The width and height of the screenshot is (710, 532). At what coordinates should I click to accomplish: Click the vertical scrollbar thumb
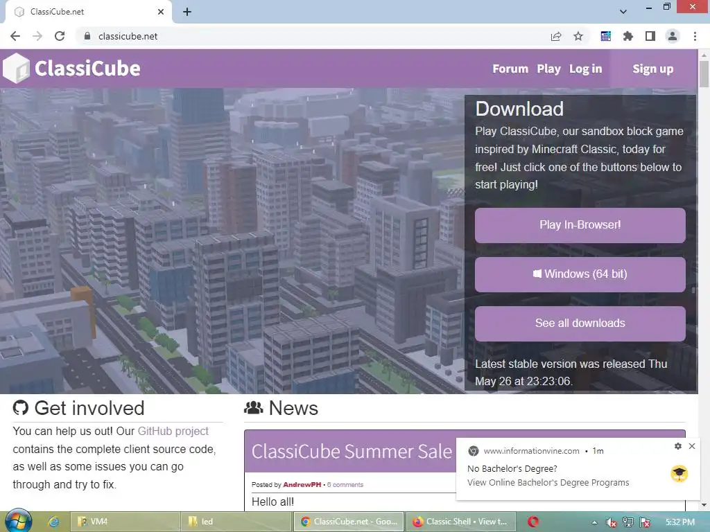(x=704, y=73)
